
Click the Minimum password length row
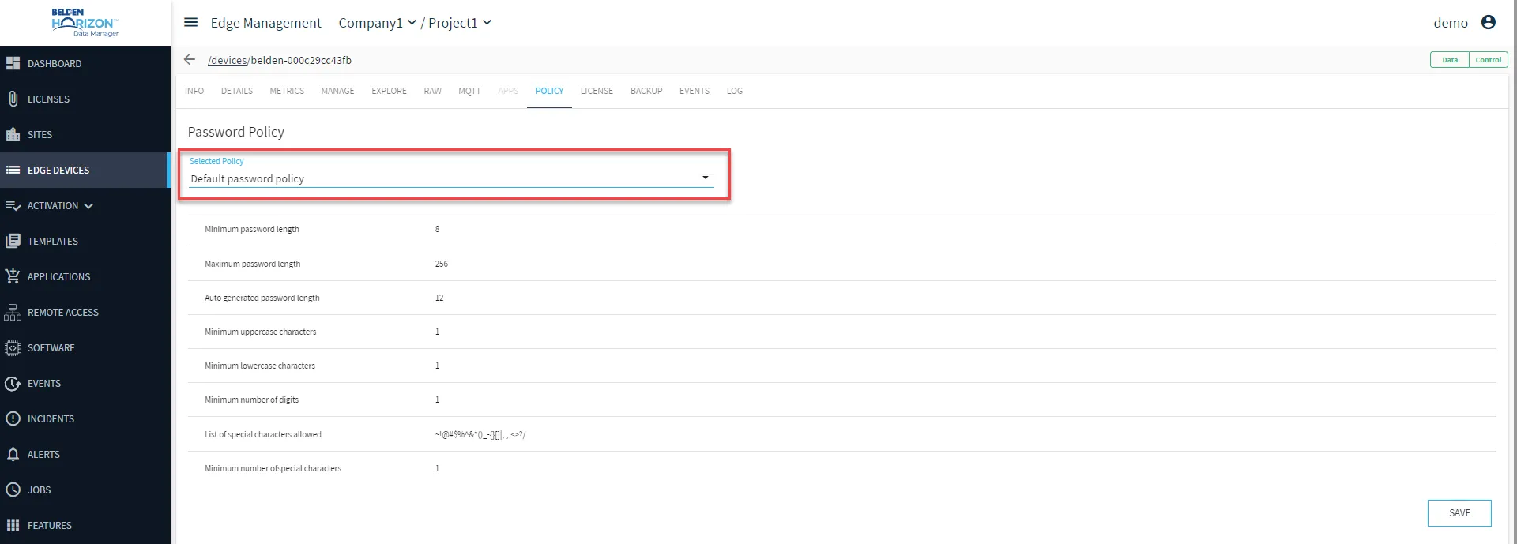(x=841, y=229)
